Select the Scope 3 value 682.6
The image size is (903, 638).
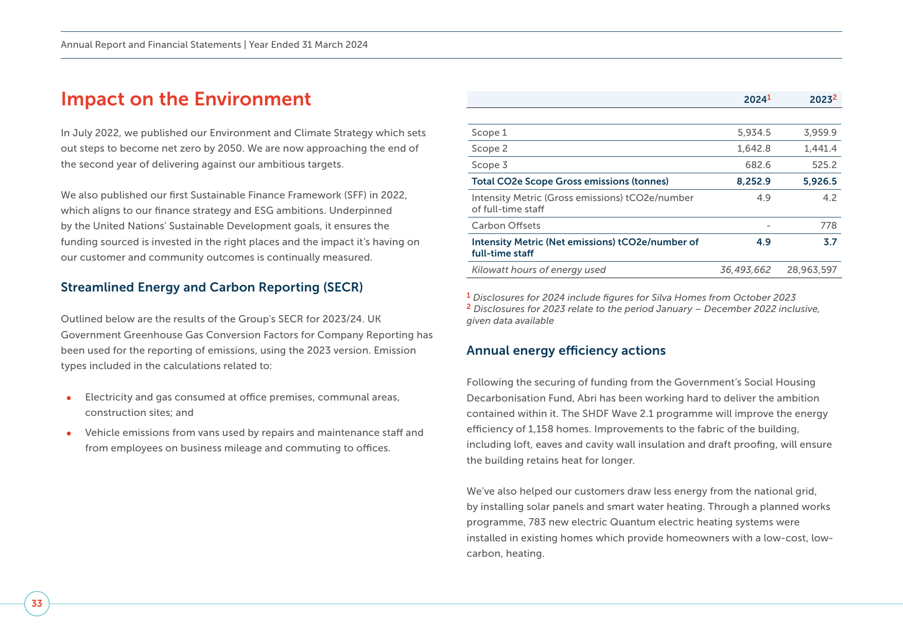758,165
